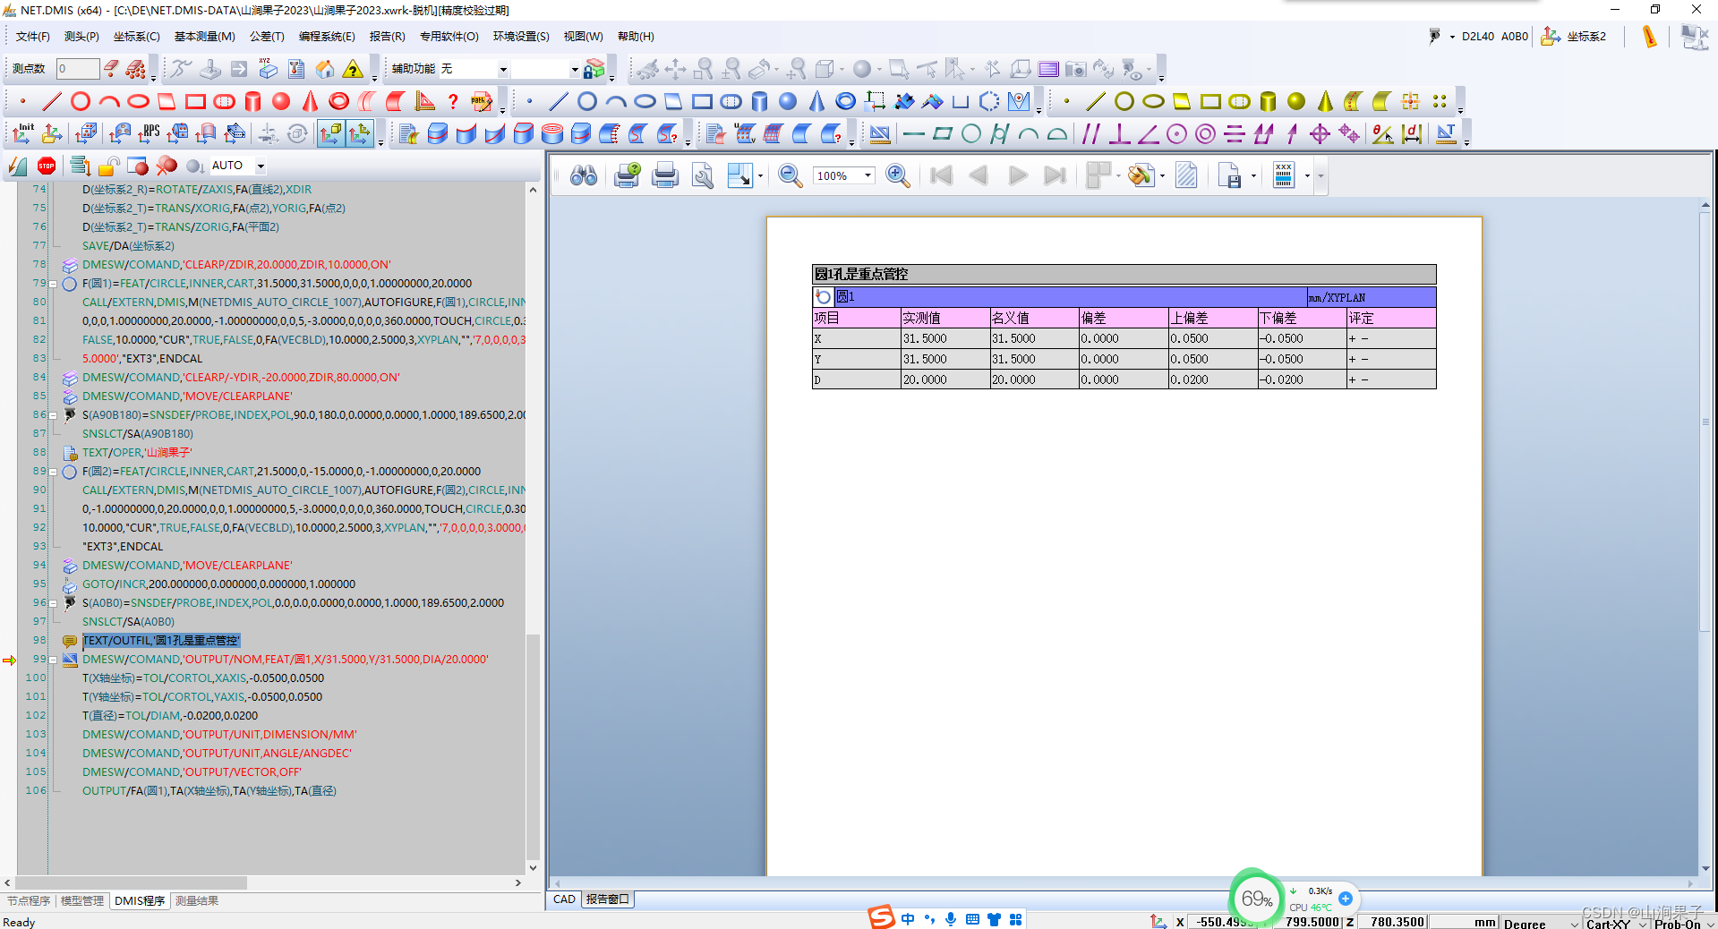Select line 106 OUTPUT/FA(圆1) statement

tap(209, 791)
